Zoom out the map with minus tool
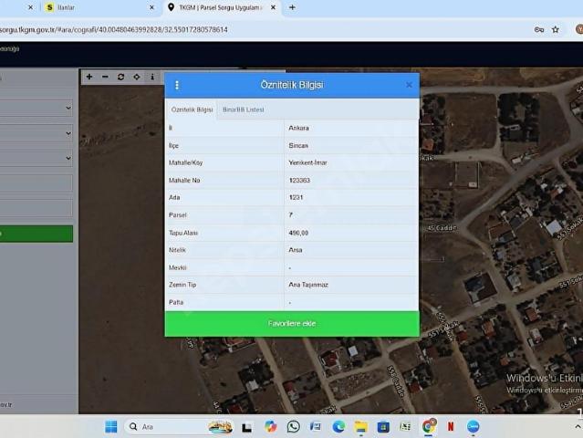 [105, 77]
